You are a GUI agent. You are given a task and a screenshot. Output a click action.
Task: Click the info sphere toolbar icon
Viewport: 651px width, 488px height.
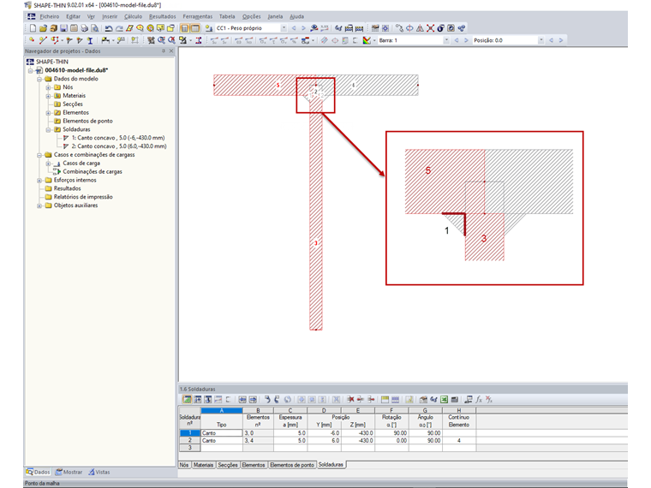tap(440, 28)
